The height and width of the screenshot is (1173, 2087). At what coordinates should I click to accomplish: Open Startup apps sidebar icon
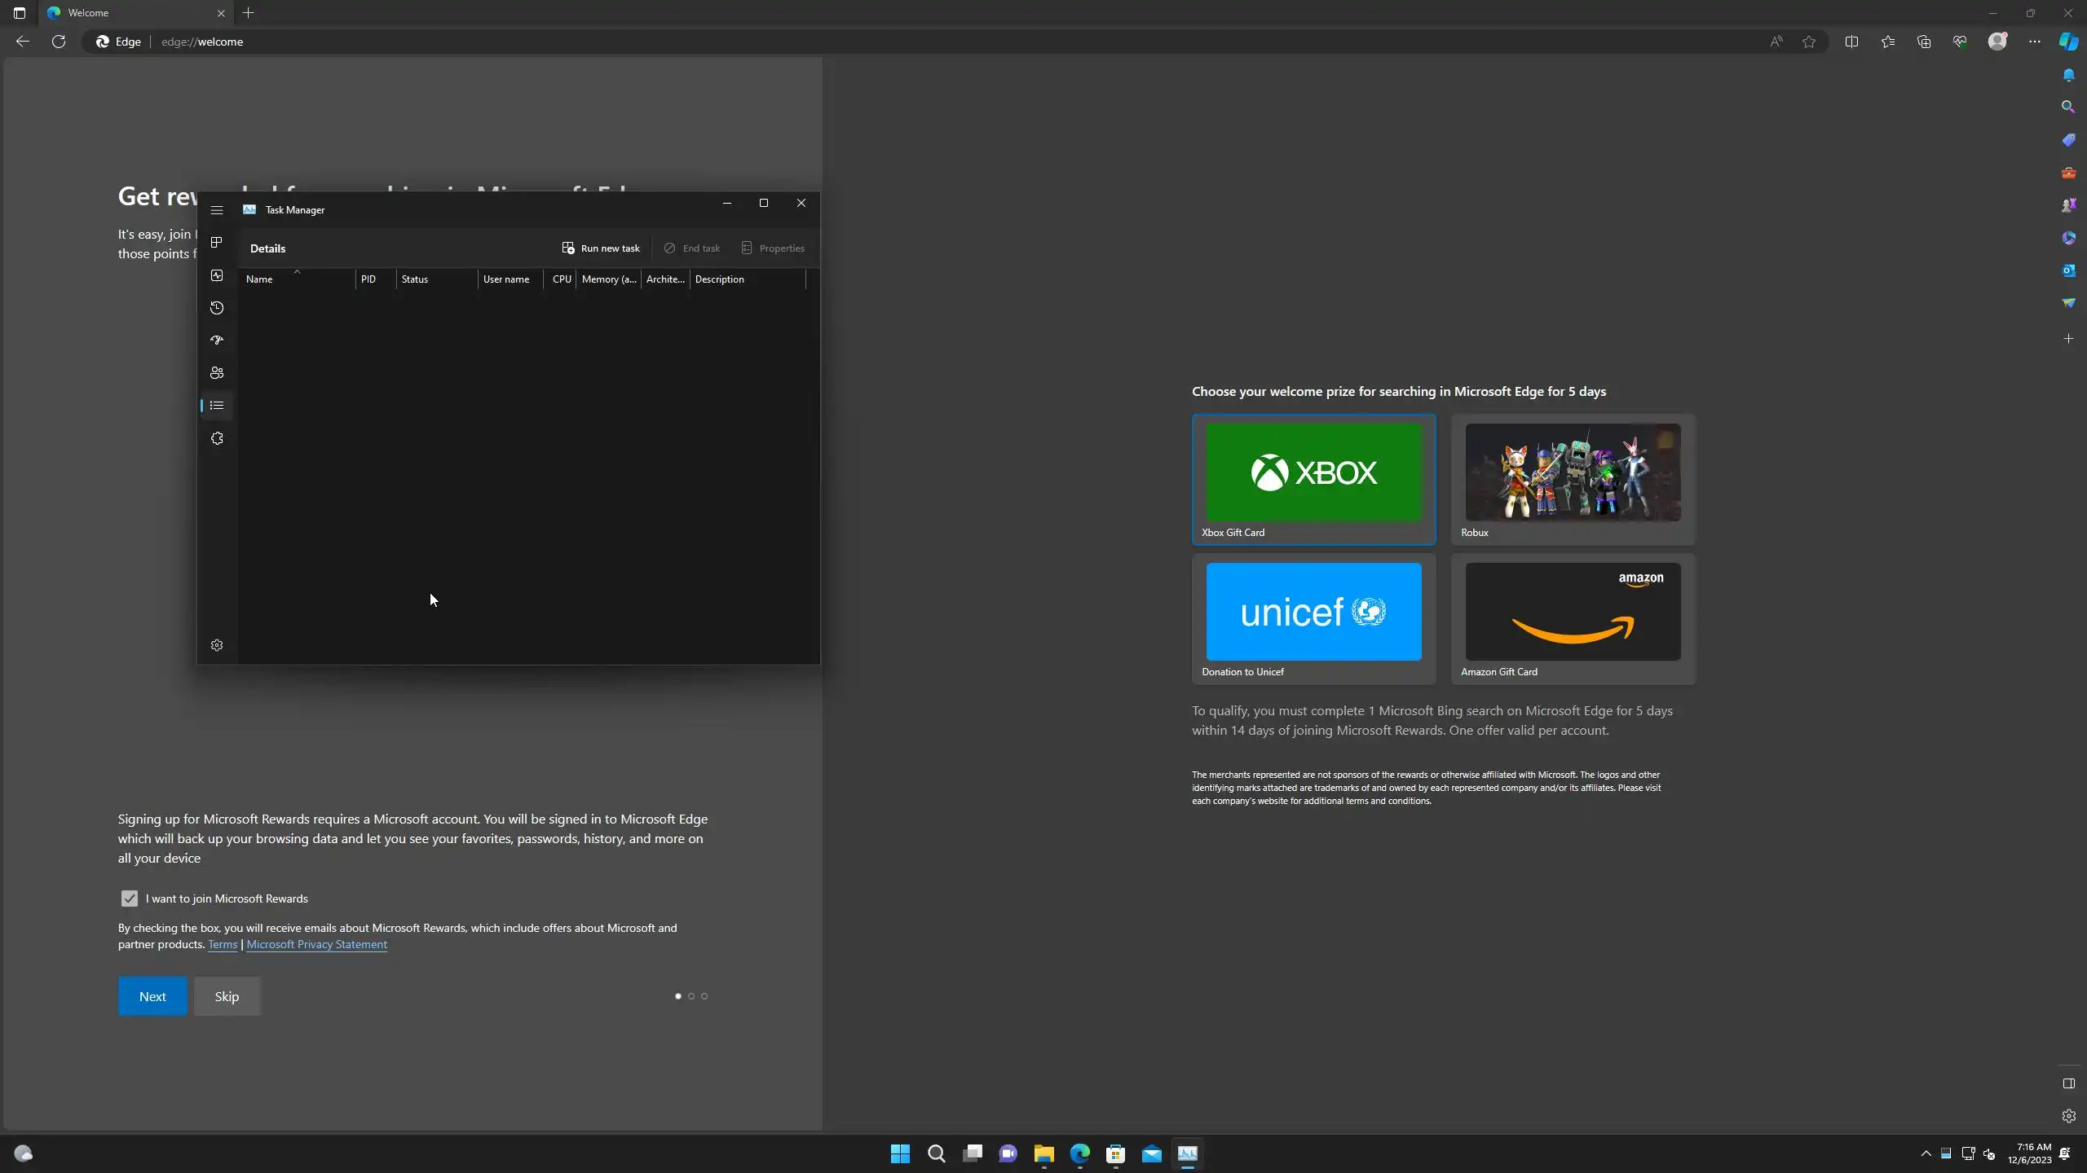(x=217, y=340)
